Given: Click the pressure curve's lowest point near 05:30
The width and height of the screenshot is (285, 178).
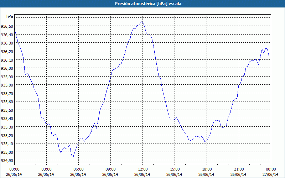Looking at the screenshot, I should (73, 157).
